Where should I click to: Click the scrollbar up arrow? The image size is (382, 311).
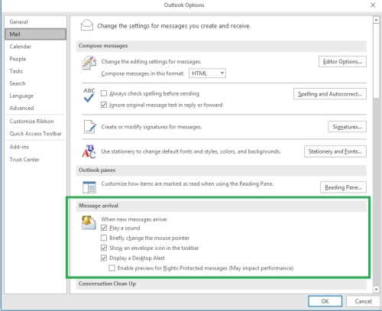tap(376, 20)
